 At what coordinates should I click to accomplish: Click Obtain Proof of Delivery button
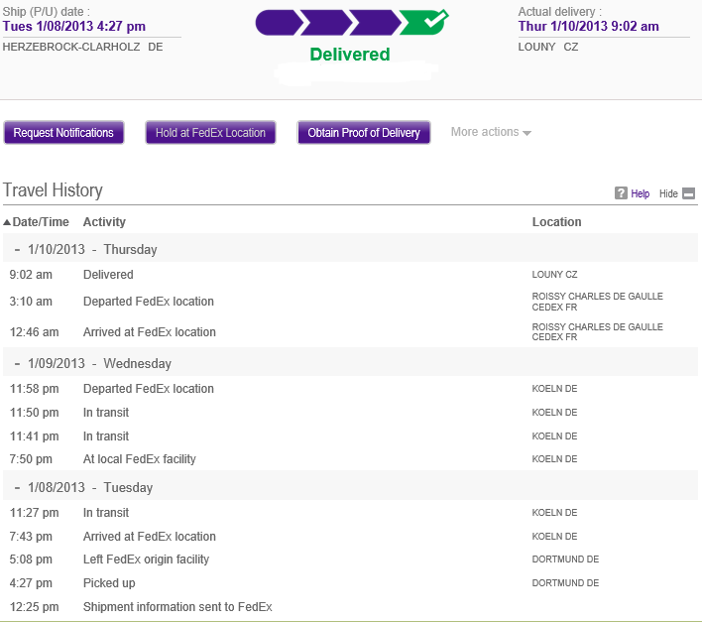[x=363, y=133]
